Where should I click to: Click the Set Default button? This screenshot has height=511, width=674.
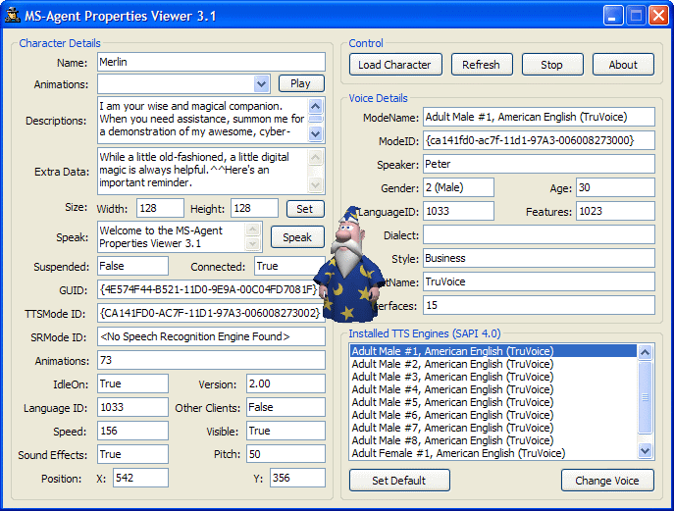coord(399,481)
